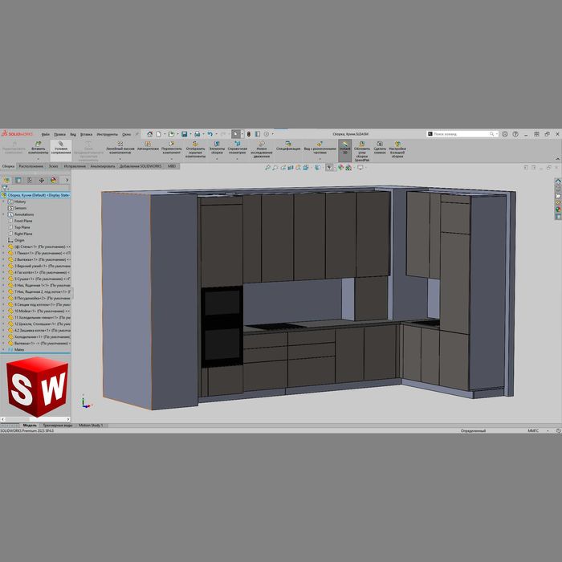This screenshot has width=562, height=562.
Task: Open PropertyManager tab icon
Action: tap(18, 180)
